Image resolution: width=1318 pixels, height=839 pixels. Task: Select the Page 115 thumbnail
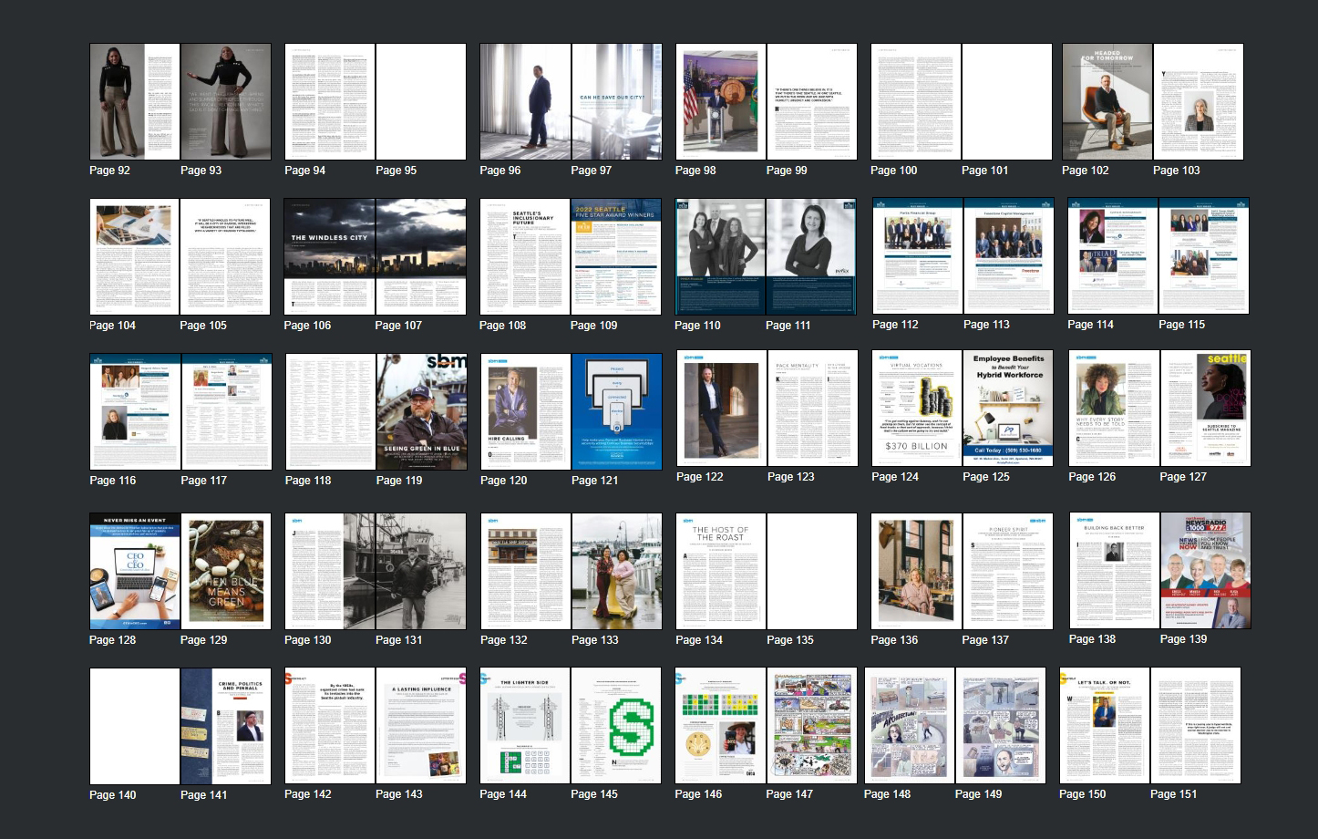click(x=1204, y=256)
